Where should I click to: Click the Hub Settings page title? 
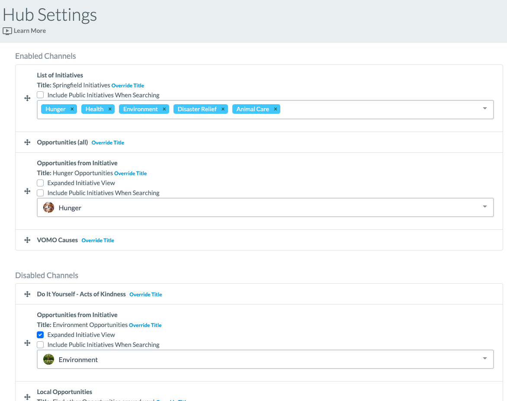pos(50,15)
